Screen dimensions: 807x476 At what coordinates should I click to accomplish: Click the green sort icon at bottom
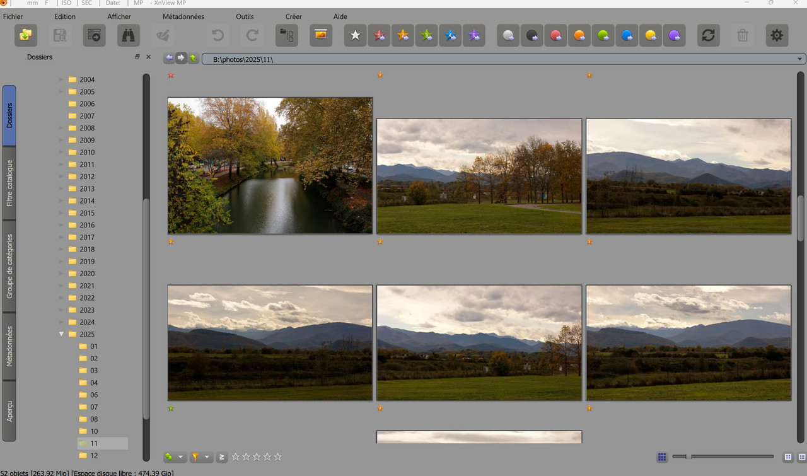click(168, 456)
